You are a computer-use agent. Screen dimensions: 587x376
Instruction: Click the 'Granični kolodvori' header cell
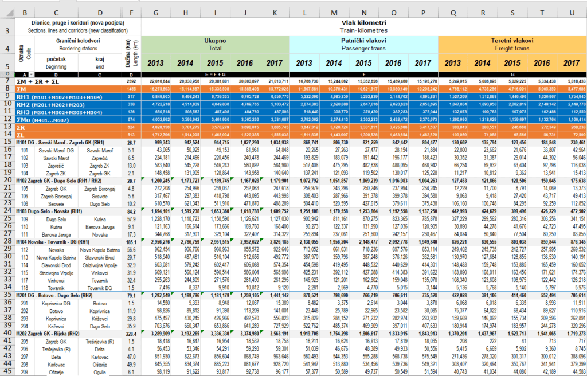pos(78,45)
